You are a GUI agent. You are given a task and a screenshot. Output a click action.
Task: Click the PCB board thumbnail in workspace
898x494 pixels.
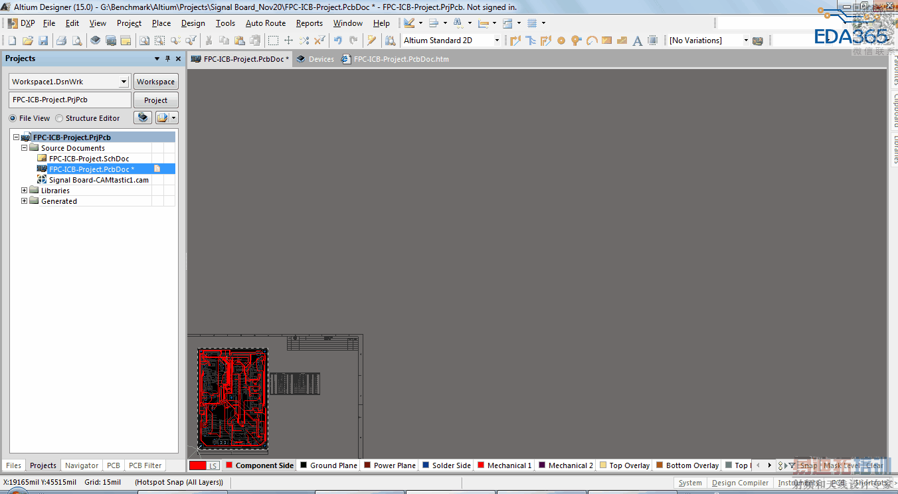click(232, 398)
